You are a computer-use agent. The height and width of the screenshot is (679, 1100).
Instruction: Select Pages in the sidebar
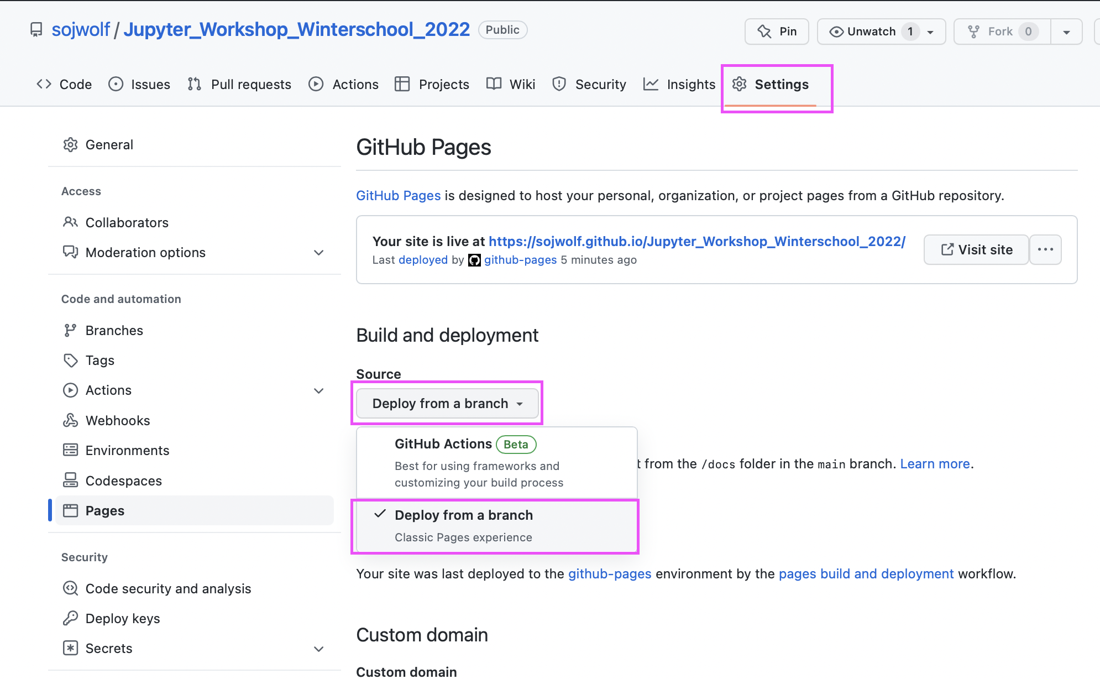click(195, 510)
